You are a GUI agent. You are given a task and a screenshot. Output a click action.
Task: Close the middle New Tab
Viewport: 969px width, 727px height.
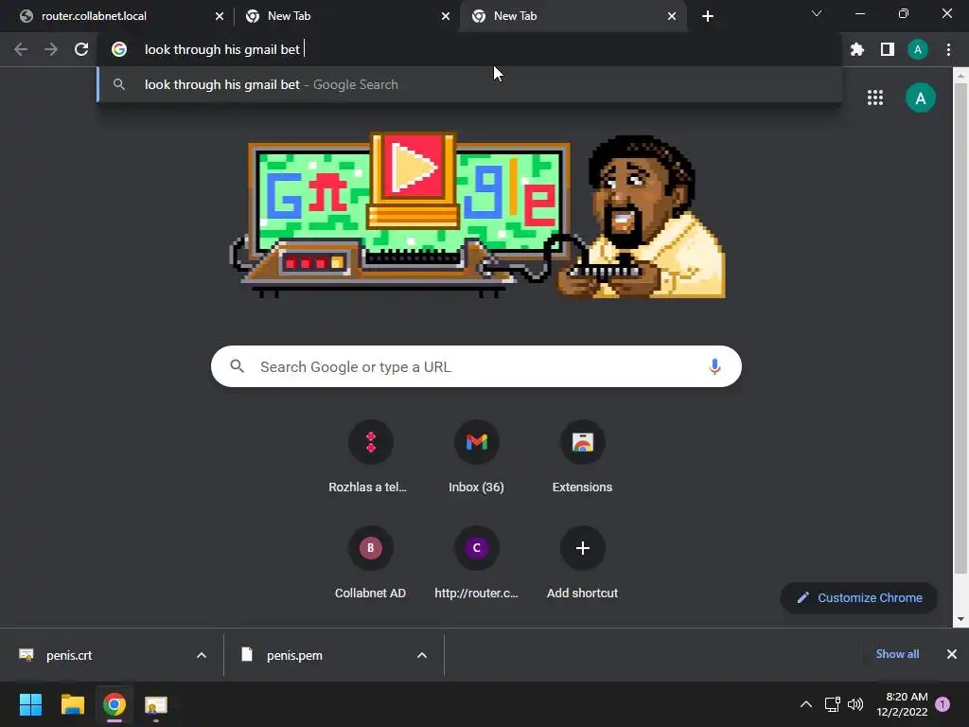446,16
